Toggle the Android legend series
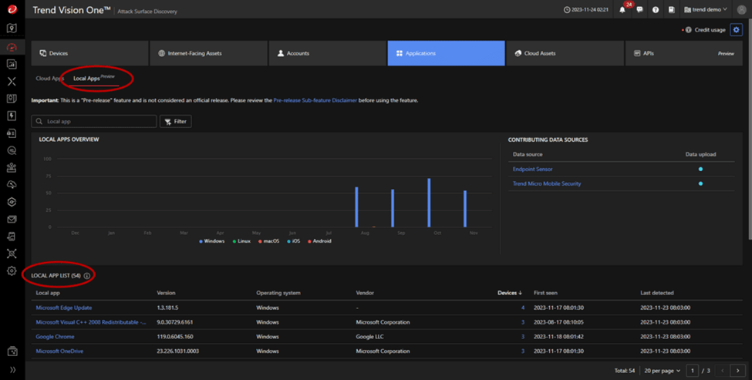The image size is (752, 380). tap(319, 241)
